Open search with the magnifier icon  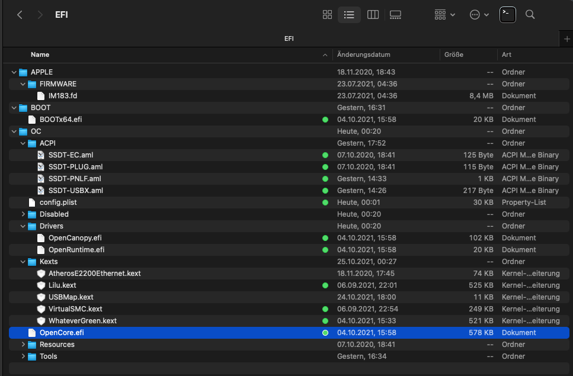pyautogui.click(x=530, y=15)
